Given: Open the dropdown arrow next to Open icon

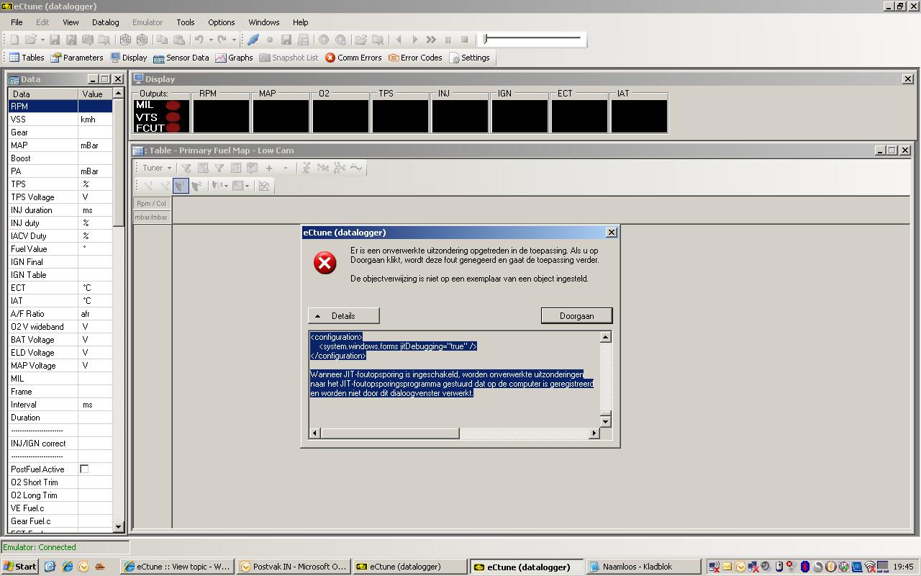Looking at the screenshot, I should (x=42, y=40).
